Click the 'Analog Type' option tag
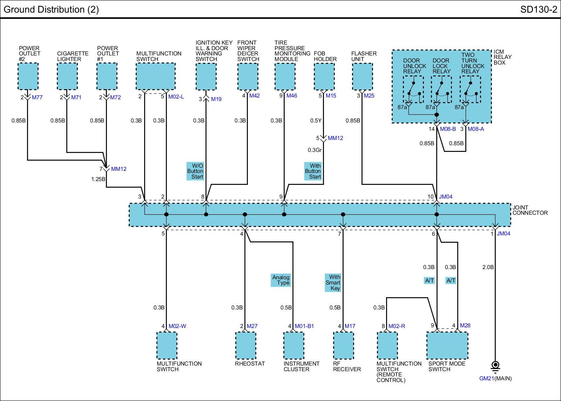This screenshot has height=401, width=561. point(281,280)
